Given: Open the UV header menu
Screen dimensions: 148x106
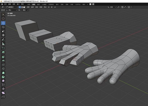Looking at the screenshot, I should pos(55,7).
